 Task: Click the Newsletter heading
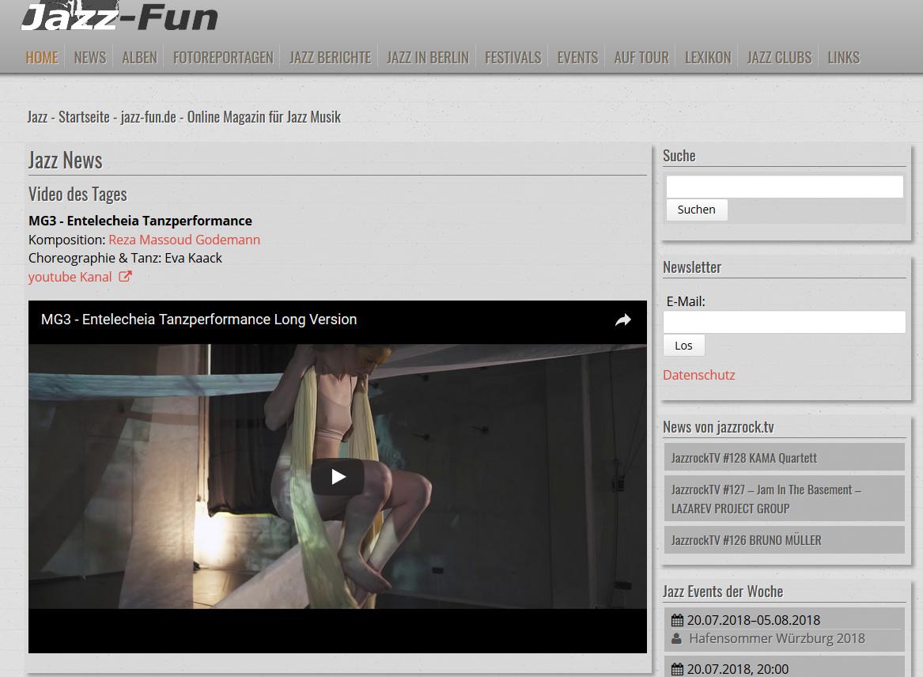pyautogui.click(x=692, y=267)
